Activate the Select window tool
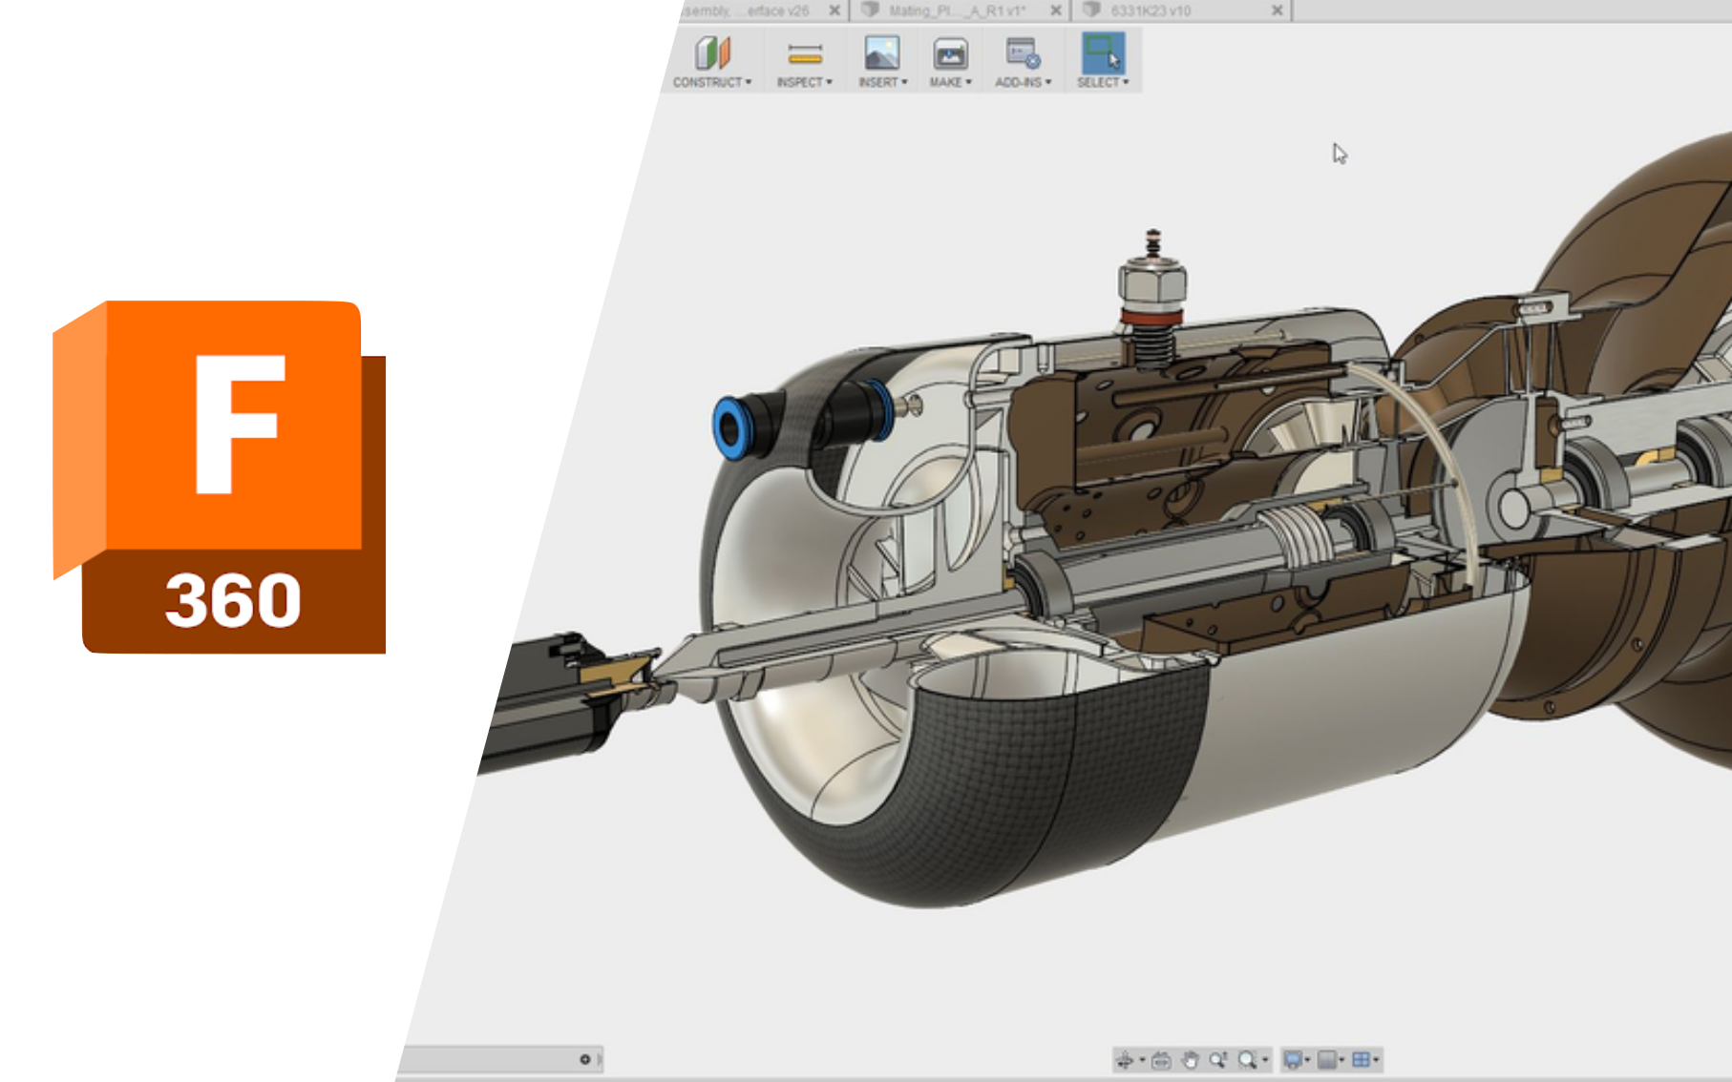1732x1082 pixels. pyautogui.click(x=1104, y=52)
